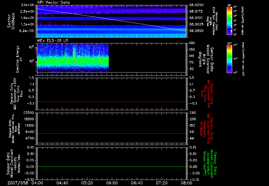Click the "206" telemetry tick value

coord(193,119)
